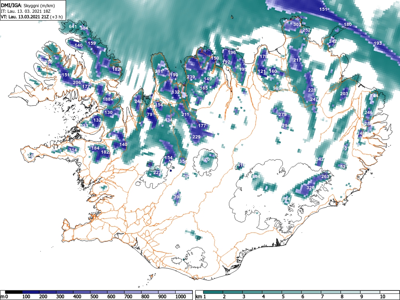Click the visibility value 236 on the map
Image resolution: width=400 pixels, height=300 pixels.
48,62
